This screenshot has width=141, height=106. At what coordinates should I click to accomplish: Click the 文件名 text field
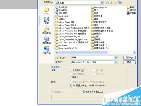(93, 57)
